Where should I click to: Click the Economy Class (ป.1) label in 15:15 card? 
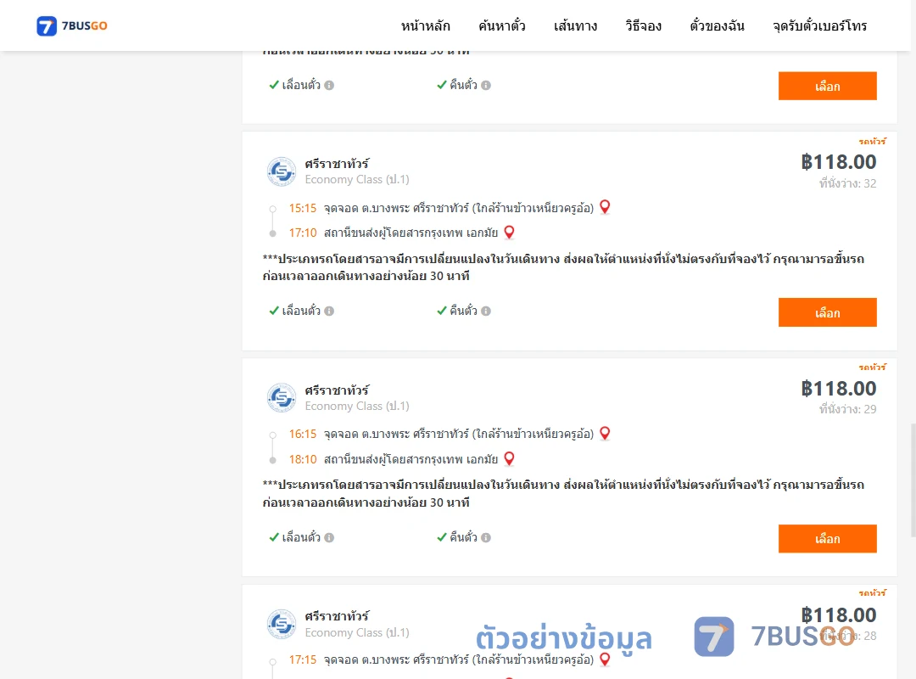[357, 180]
